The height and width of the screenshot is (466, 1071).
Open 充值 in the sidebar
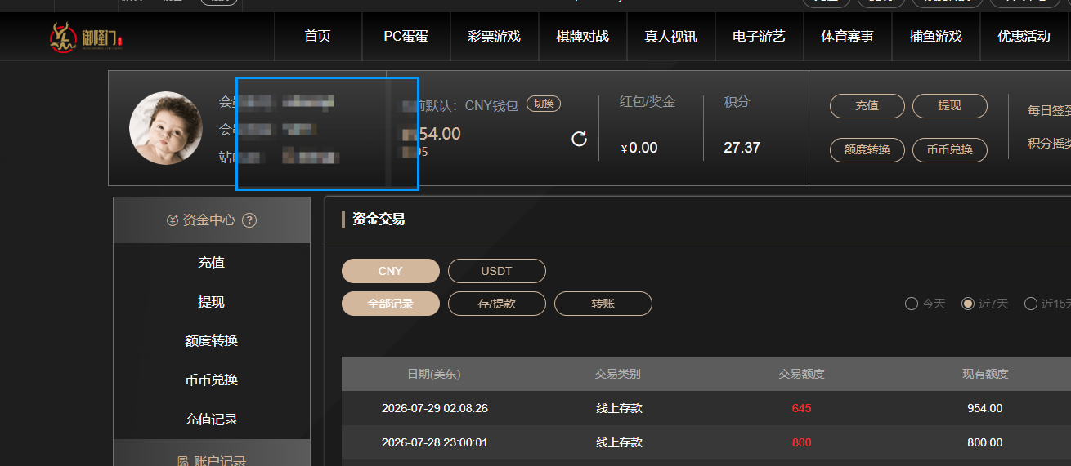point(212,263)
